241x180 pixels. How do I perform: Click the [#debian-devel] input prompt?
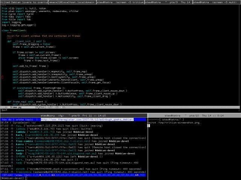click(12, 178)
